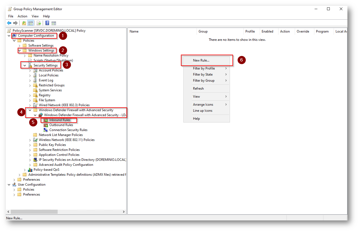
Task: Expand the Advanced Audit Policy Configuration node
Action: pos(30,165)
